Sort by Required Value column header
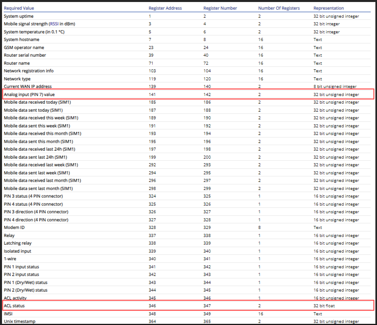The image size is (377, 325). 19,8
